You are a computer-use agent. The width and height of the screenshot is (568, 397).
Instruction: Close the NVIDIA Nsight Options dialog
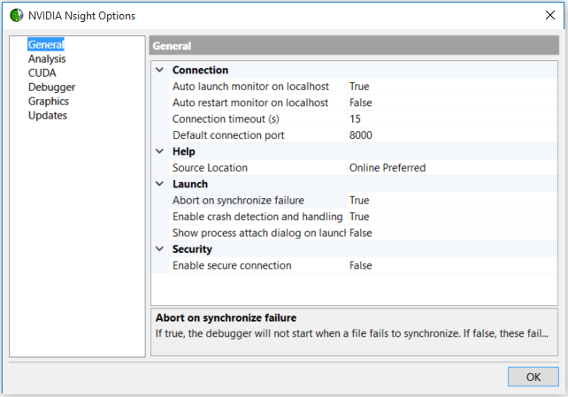click(x=550, y=15)
